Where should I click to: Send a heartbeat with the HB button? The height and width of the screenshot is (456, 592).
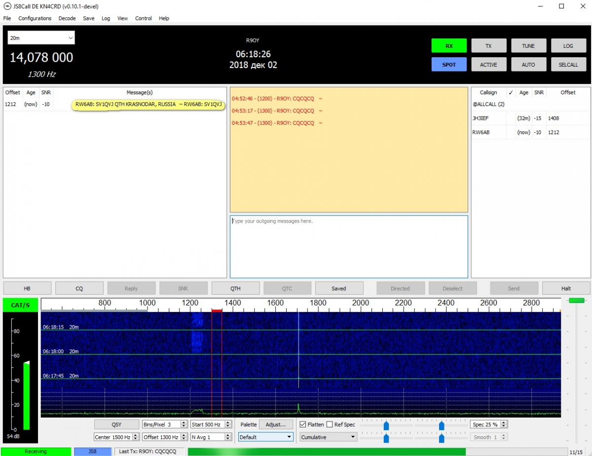point(27,288)
